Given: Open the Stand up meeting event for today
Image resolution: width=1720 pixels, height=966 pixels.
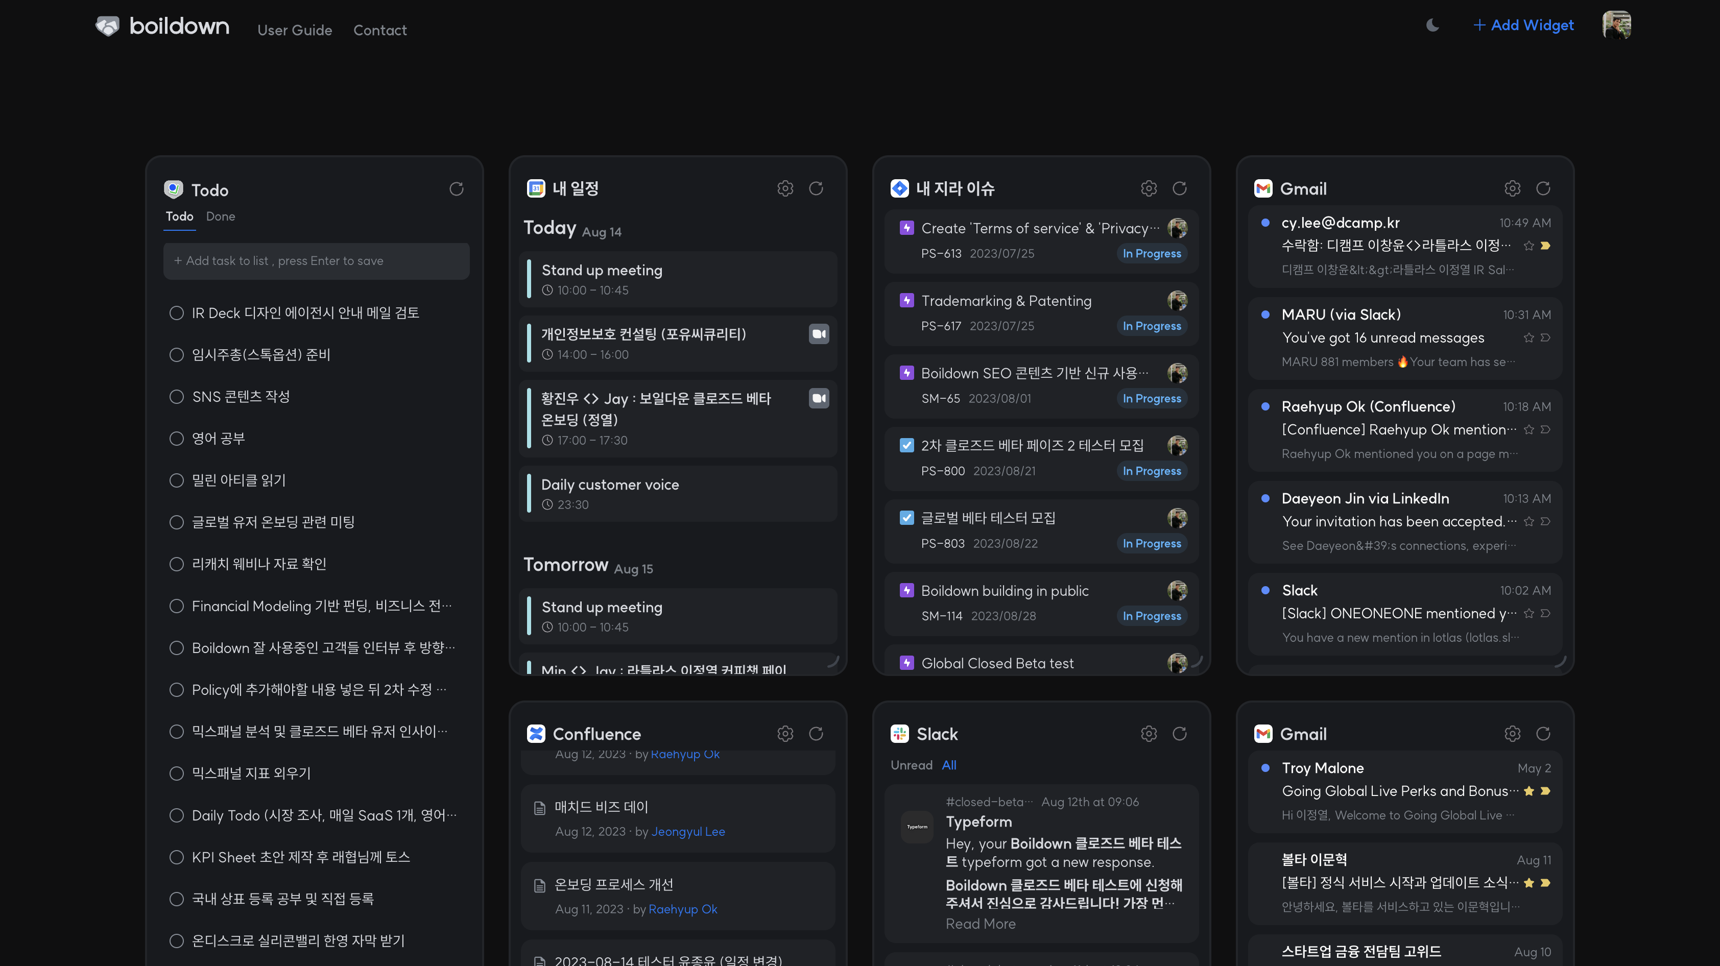Looking at the screenshot, I should [678, 279].
